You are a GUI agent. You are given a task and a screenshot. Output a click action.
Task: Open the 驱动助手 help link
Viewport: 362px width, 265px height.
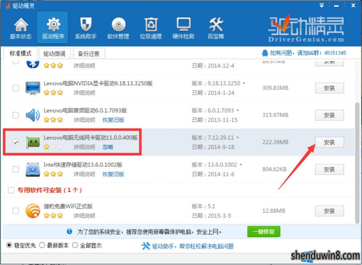(193, 246)
